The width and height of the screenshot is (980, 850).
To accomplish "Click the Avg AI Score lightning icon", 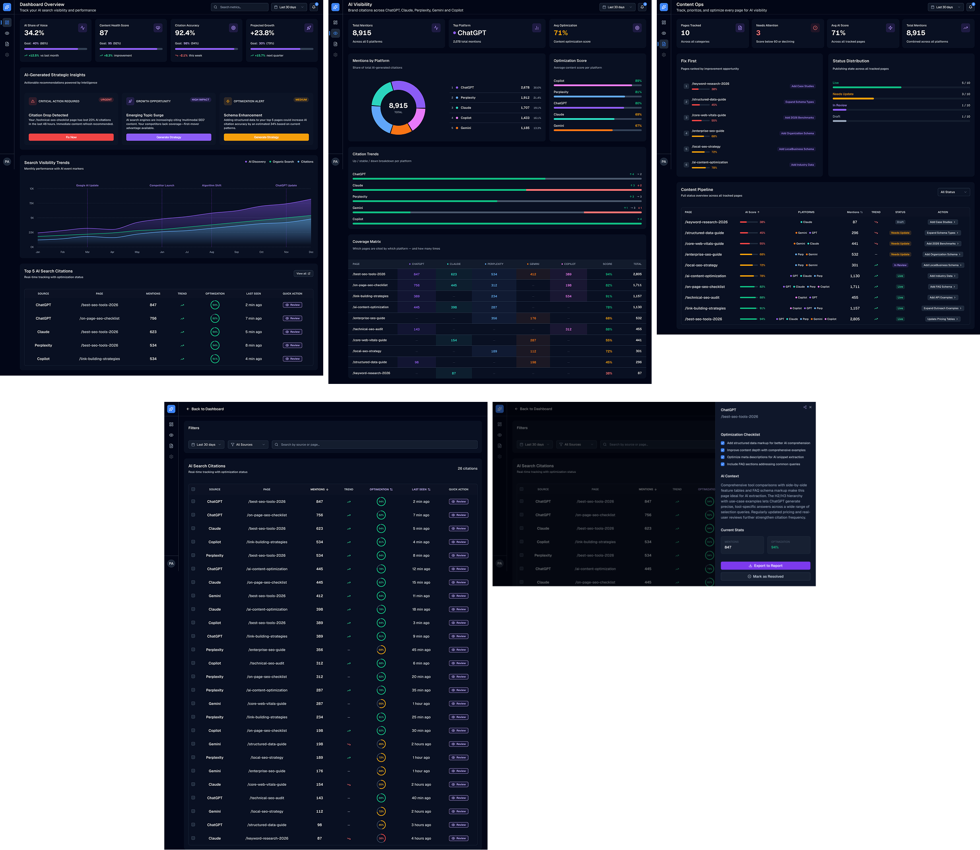I will (890, 28).
